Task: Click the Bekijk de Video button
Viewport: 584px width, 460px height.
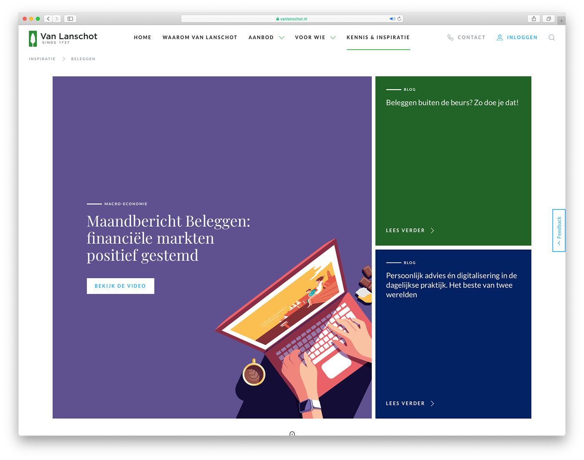Action: pos(120,286)
